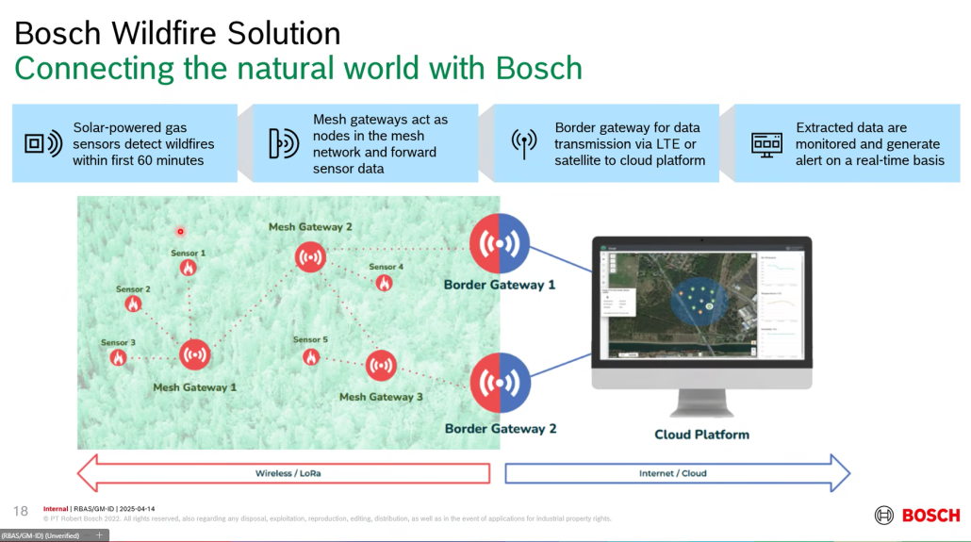Click the 'Internal' classification footer text
The height and width of the screenshot is (542, 971).
56,509
